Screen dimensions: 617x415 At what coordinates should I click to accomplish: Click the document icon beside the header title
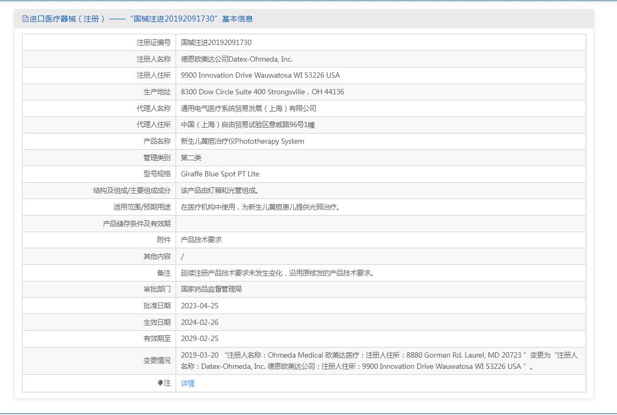25,19
